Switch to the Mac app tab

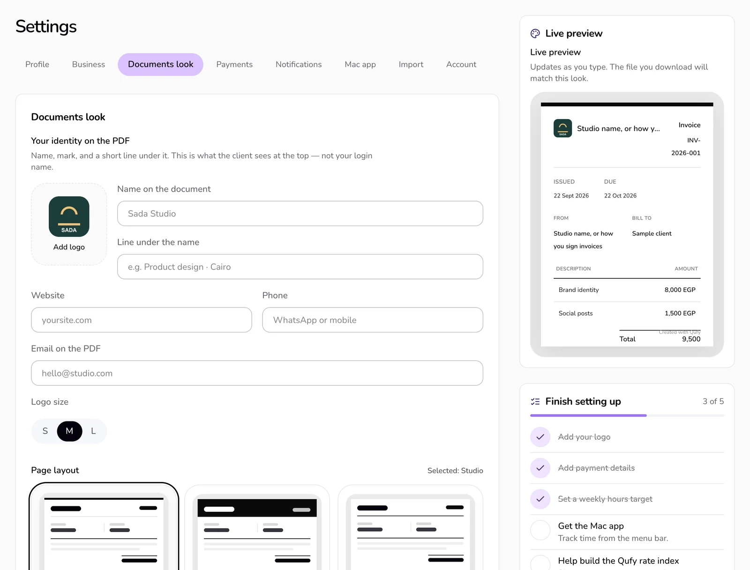(x=360, y=65)
